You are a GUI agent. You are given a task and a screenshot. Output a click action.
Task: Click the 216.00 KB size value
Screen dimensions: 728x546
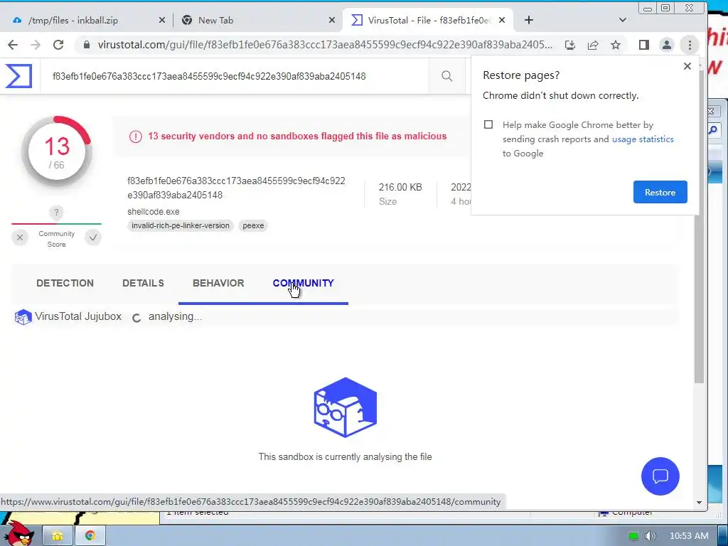tap(400, 187)
